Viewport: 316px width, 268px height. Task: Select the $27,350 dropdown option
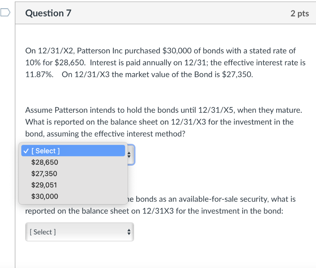[44, 173]
